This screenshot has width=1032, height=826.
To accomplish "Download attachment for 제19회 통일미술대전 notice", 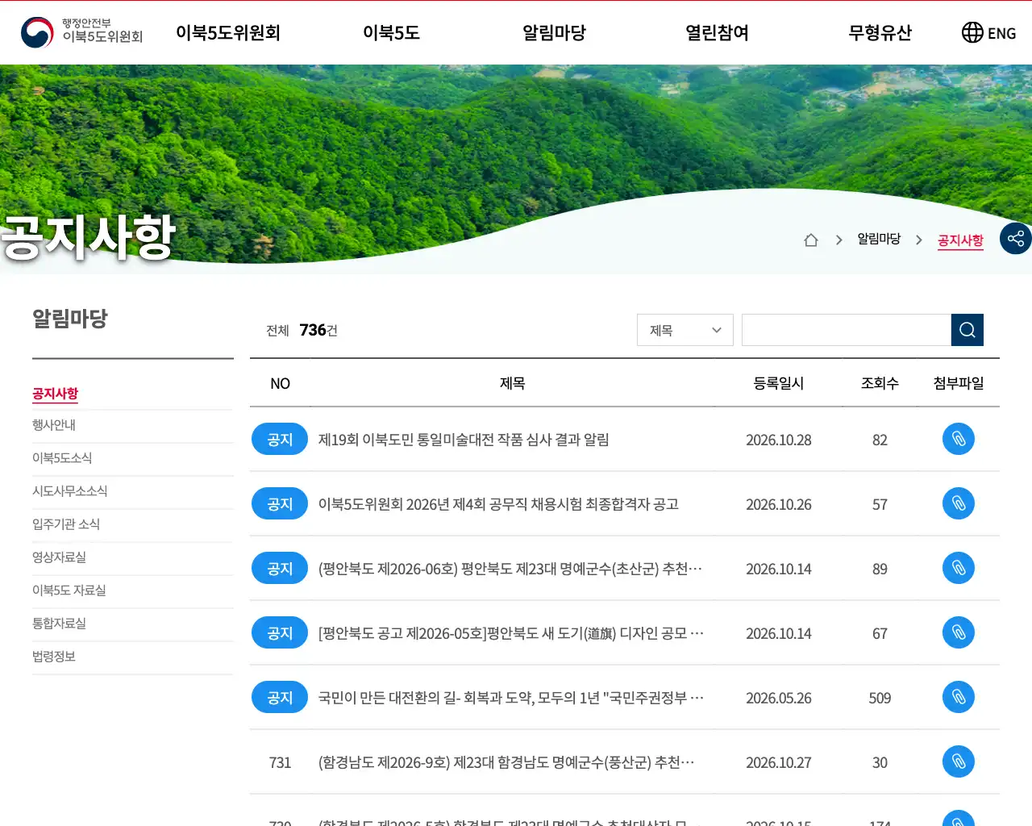I will click(x=959, y=439).
